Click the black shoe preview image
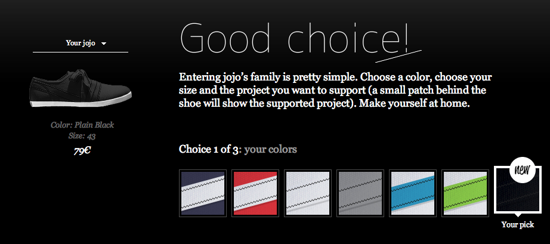Image resolution: width=550 pixels, height=244 pixels. (x=81, y=89)
